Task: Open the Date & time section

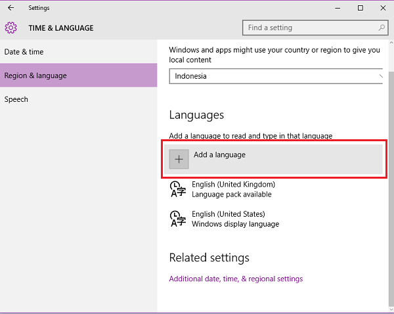Action: click(24, 52)
